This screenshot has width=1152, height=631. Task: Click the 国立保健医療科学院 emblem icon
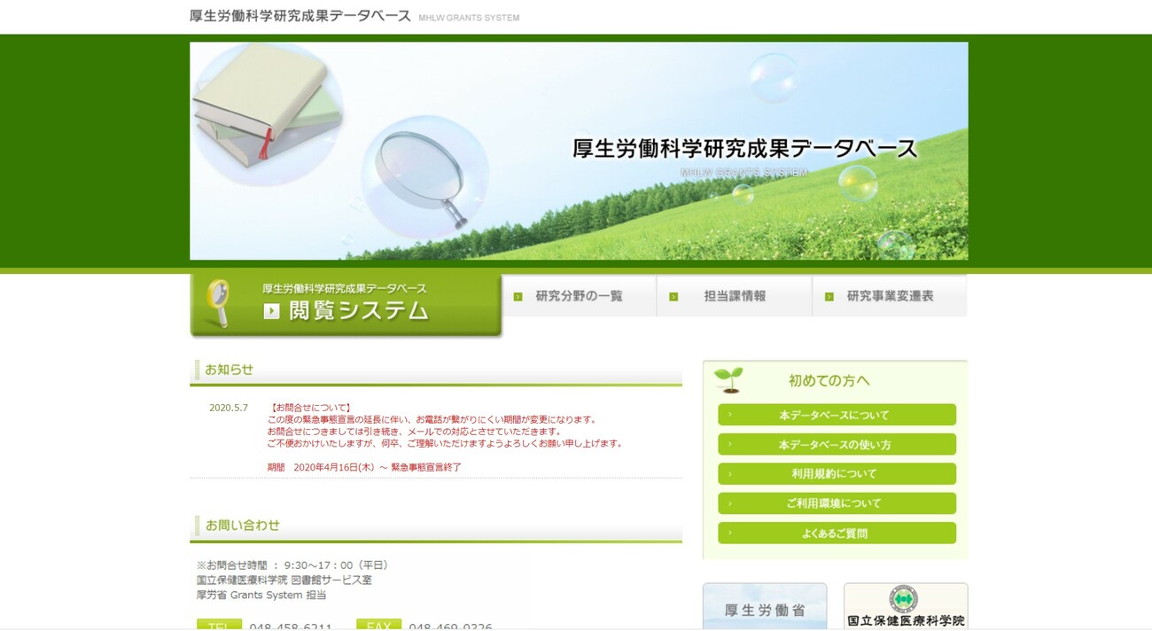(903, 598)
